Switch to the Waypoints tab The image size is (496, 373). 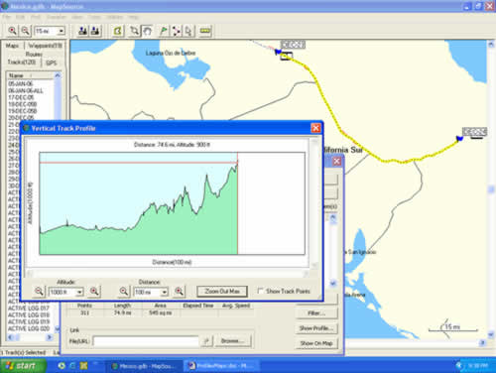pyautogui.click(x=45, y=46)
